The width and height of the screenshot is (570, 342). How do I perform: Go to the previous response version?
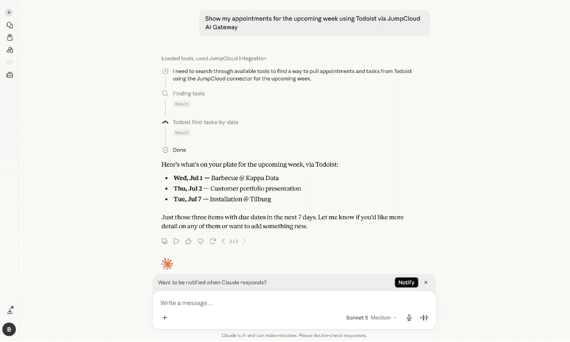tap(223, 242)
